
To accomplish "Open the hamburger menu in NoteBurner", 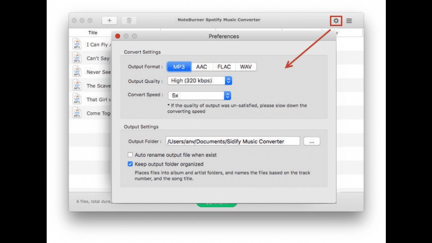I will [349, 21].
